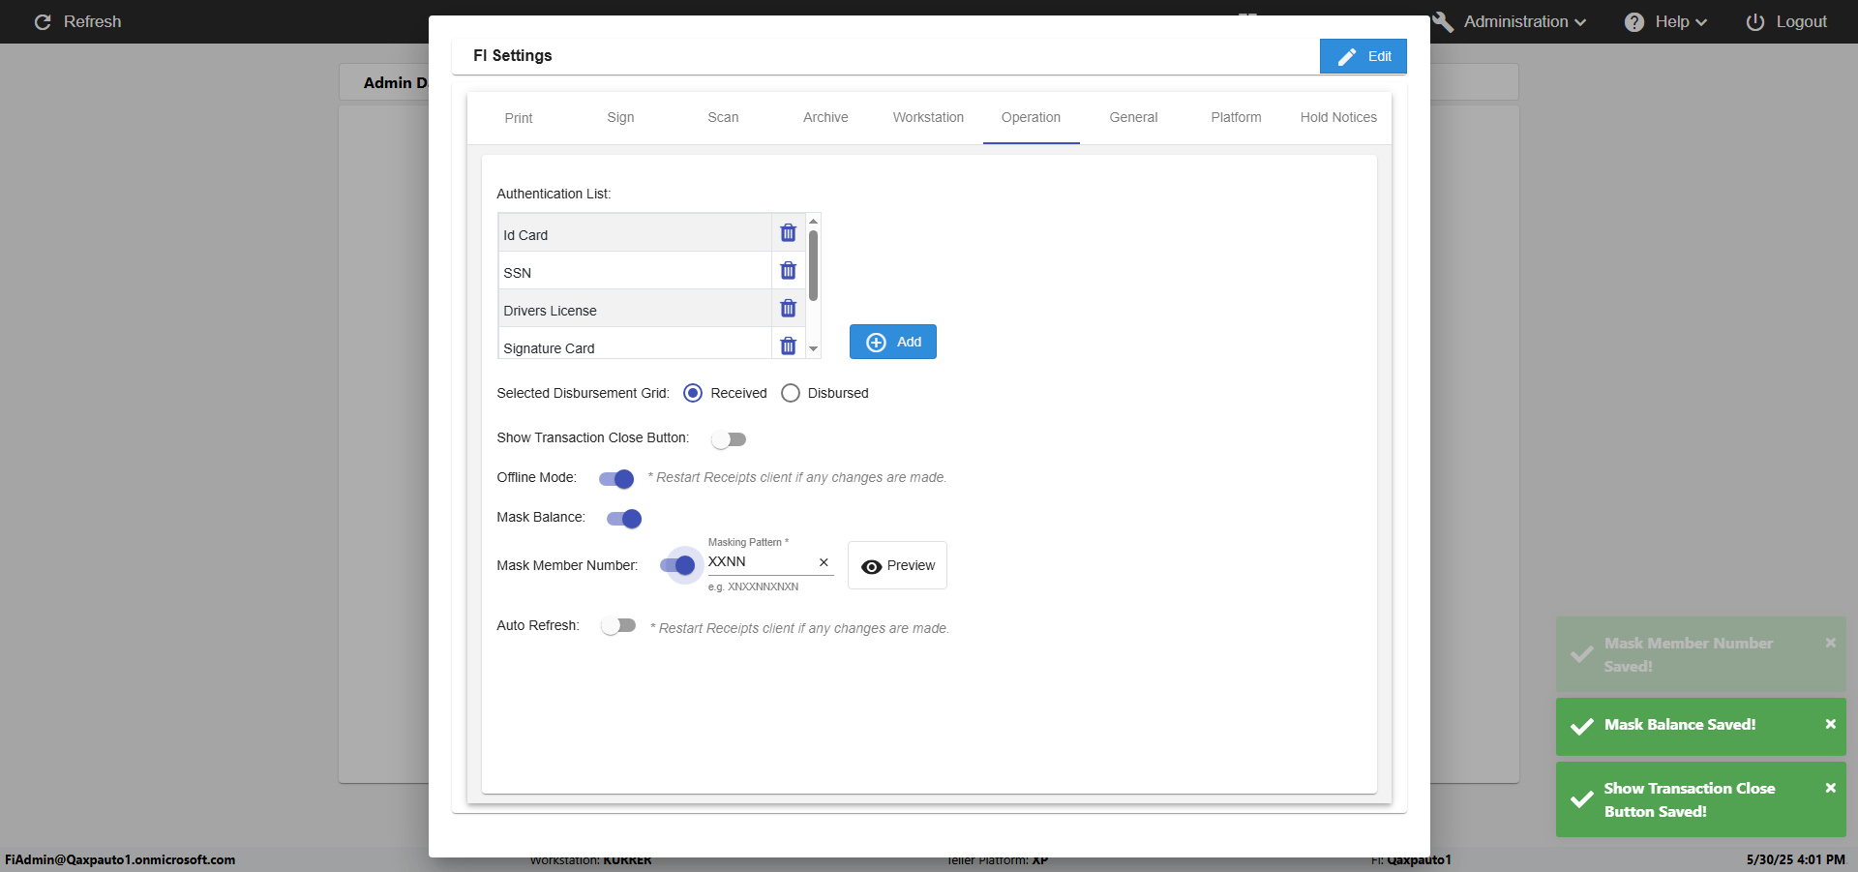
Task: Disable the Mask Balance toggle
Action: [624, 519]
